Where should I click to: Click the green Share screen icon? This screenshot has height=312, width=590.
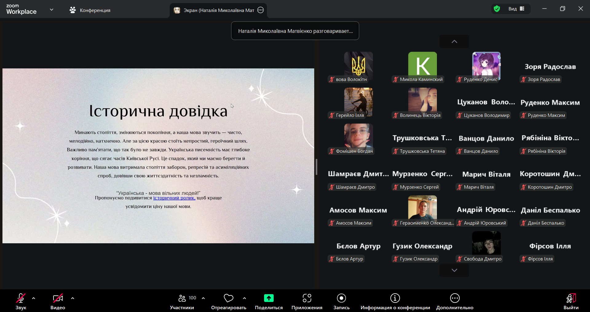tap(269, 298)
